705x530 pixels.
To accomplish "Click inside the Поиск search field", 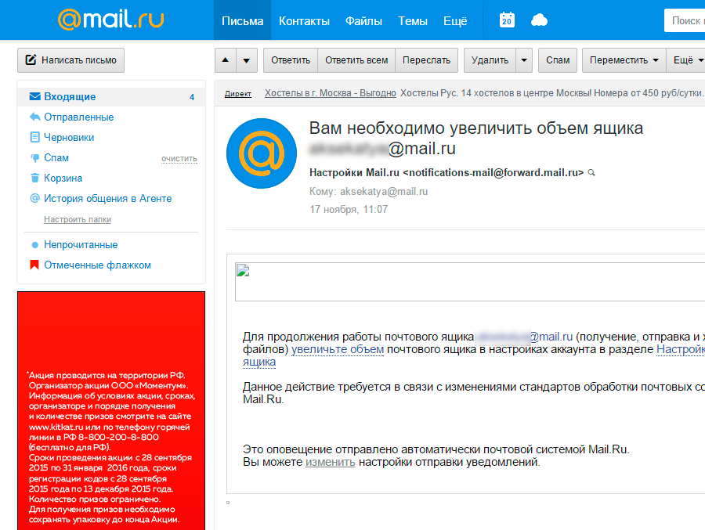I will 685,20.
